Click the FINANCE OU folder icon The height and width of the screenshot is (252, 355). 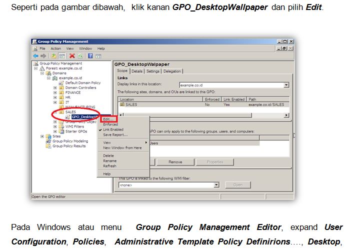point(61,92)
